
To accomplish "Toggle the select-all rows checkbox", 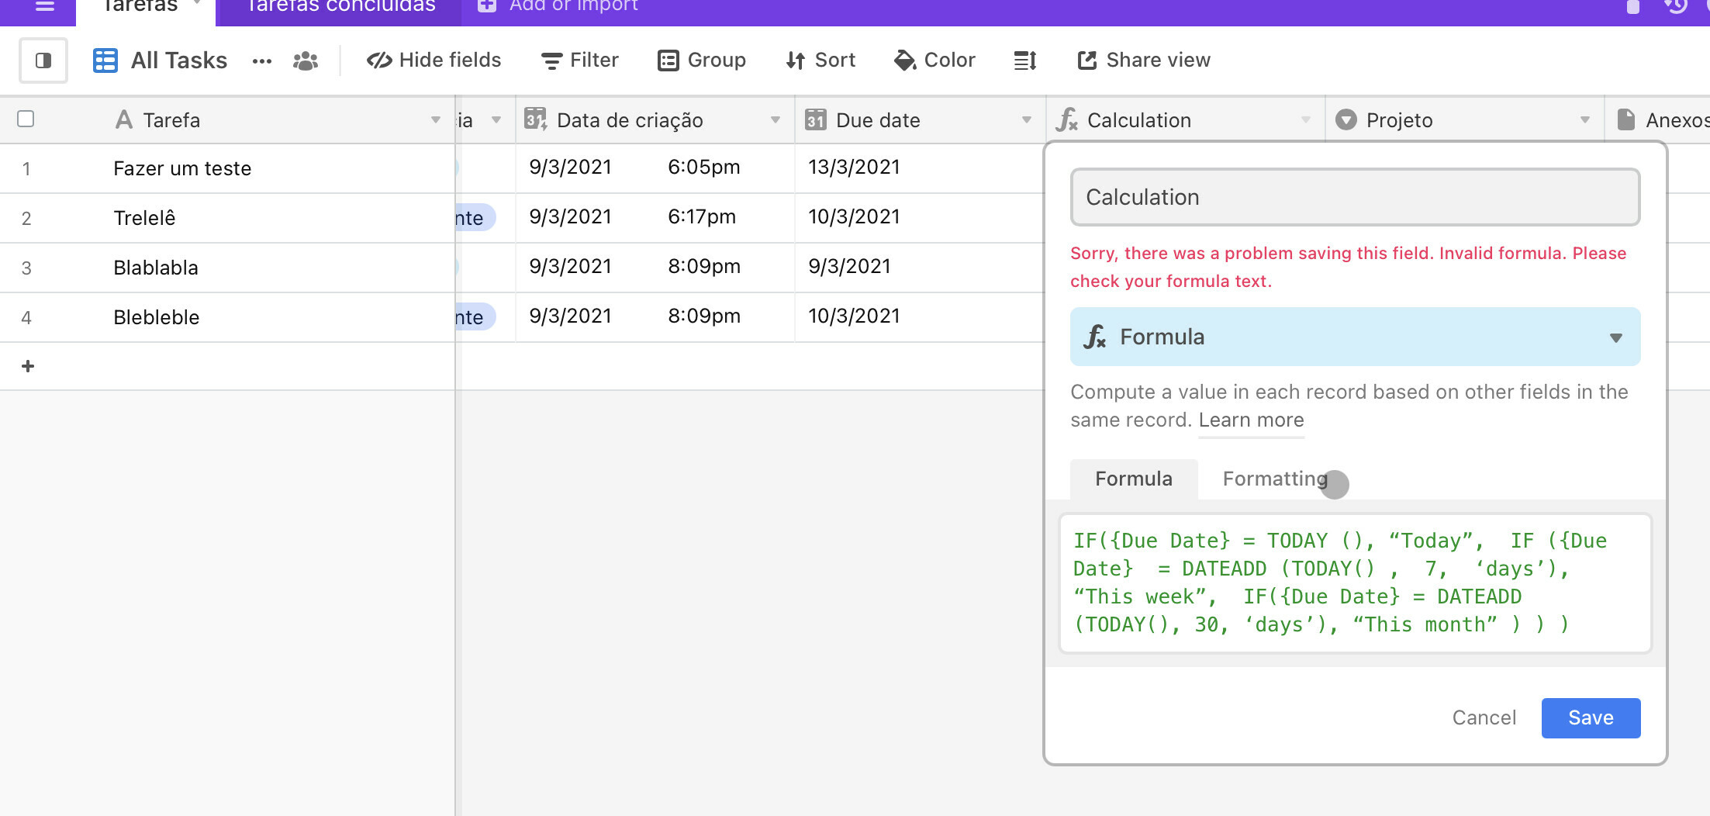I will (26, 119).
